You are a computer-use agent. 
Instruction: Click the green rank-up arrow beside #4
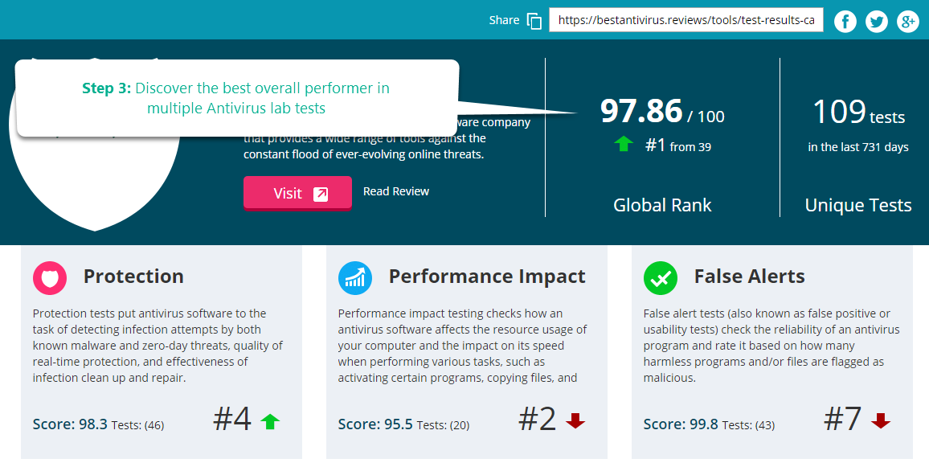270,420
